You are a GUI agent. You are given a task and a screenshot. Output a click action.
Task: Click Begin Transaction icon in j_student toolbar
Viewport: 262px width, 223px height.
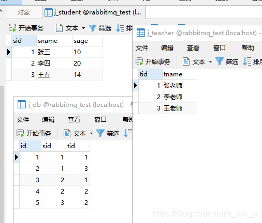(x=12, y=28)
